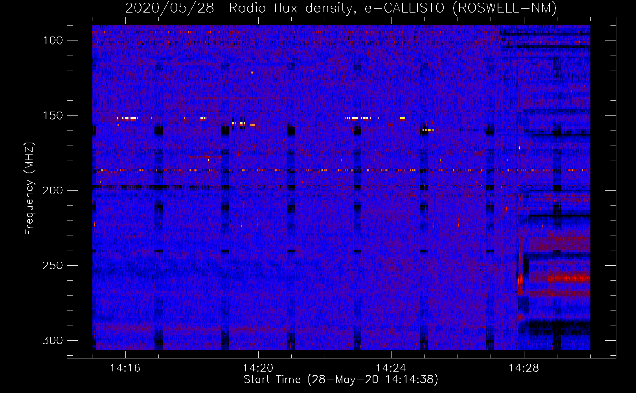Click the frequency tick label 250
This screenshot has width=636, height=393.
click(53, 266)
